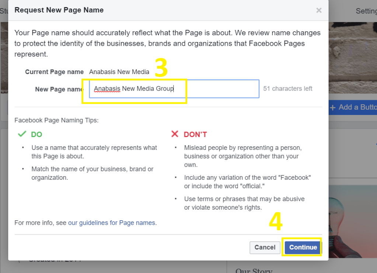Open the Settings tab behind the dialog
The width and height of the screenshot is (377, 273).
[366, 11]
